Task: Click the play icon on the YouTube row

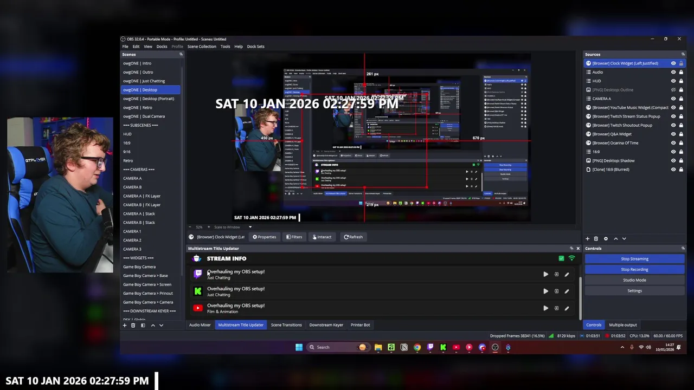Action: 545,308
